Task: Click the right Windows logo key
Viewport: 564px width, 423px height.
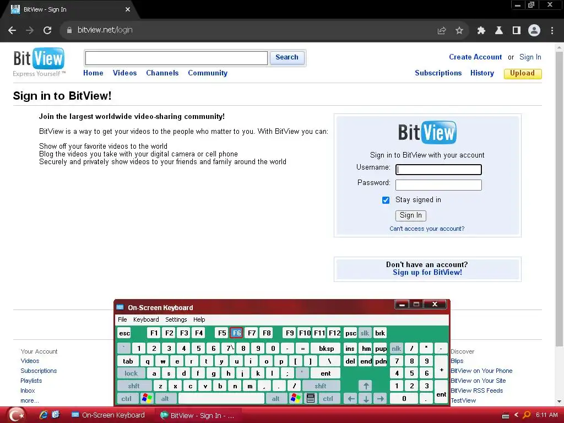Action: pos(296,399)
